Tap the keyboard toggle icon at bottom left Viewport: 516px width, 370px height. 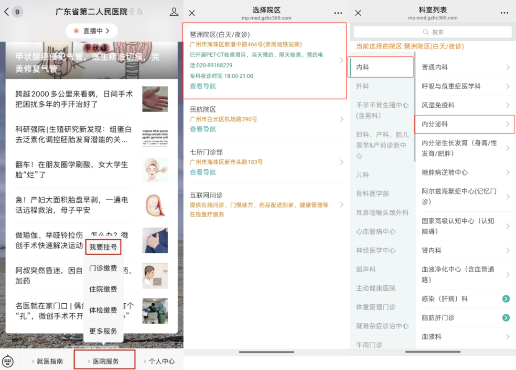(x=8, y=361)
